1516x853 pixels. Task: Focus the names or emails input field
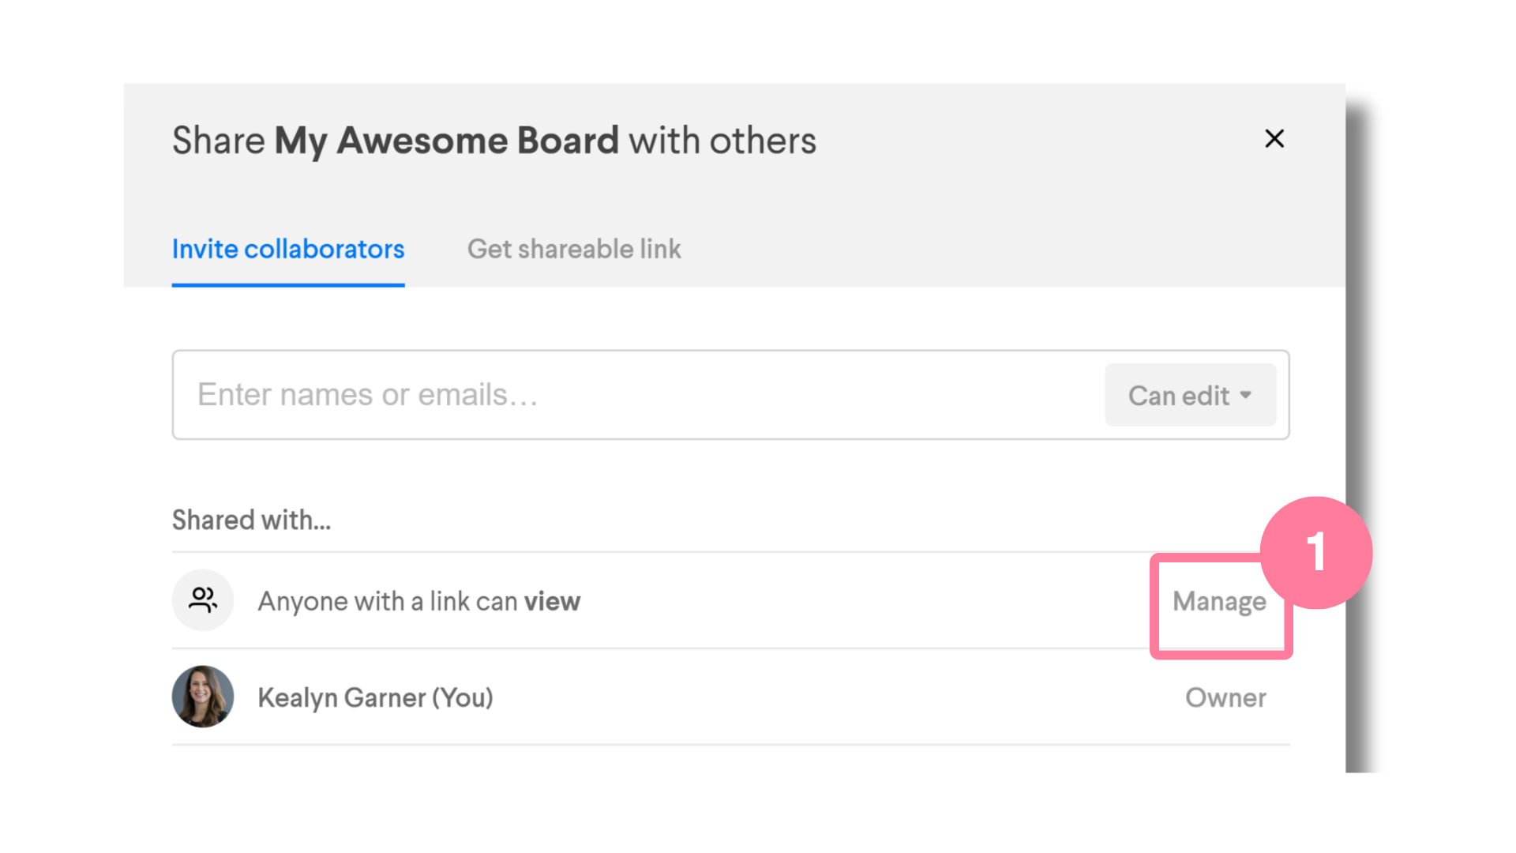(638, 395)
